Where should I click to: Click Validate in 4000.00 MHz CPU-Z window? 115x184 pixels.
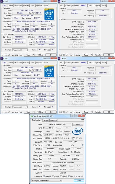(40, 55)
